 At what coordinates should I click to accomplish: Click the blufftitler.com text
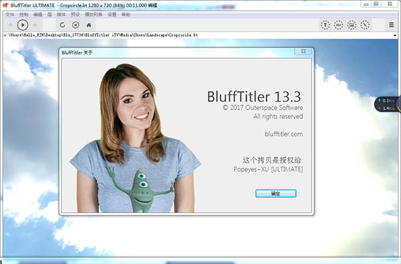[x=283, y=134]
